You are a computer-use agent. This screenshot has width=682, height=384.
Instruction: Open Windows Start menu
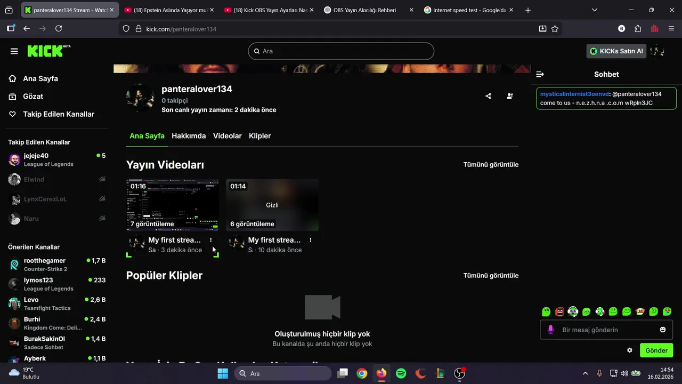pyautogui.click(x=223, y=373)
